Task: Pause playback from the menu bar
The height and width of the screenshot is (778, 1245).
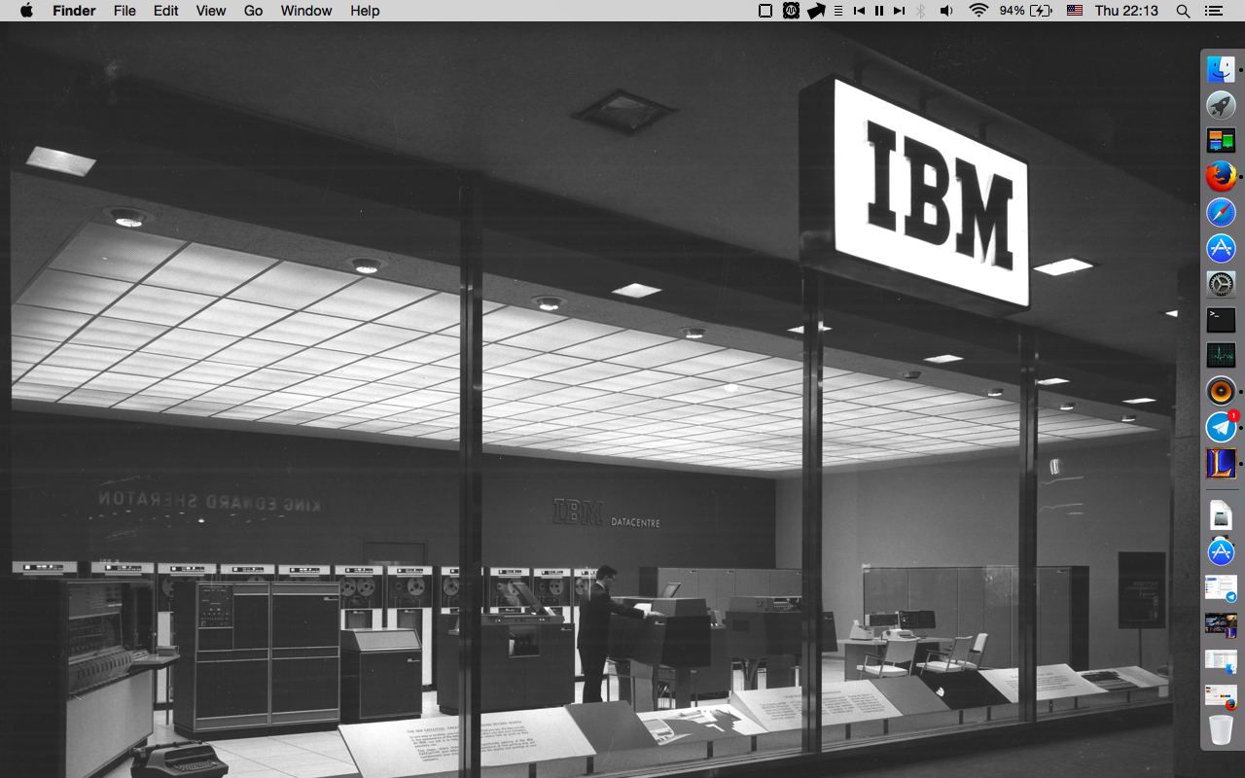Action: pos(879,11)
